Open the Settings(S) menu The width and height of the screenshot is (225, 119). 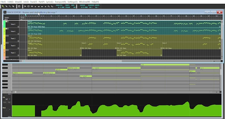coord(72,2)
